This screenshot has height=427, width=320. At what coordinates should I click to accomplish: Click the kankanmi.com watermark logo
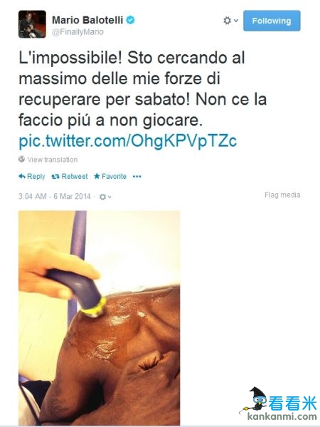pyautogui.click(x=279, y=404)
